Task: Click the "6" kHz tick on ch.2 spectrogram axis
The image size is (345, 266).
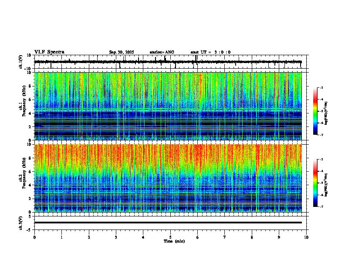Action: point(30,172)
